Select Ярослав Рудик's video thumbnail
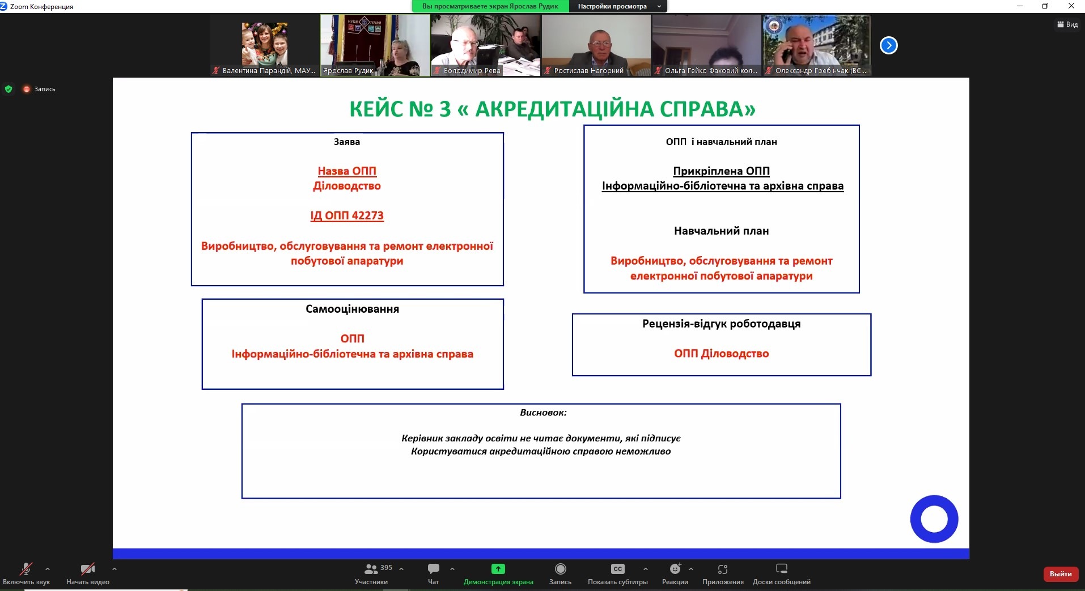The image size is (1085, 591). tap(375, 45)
